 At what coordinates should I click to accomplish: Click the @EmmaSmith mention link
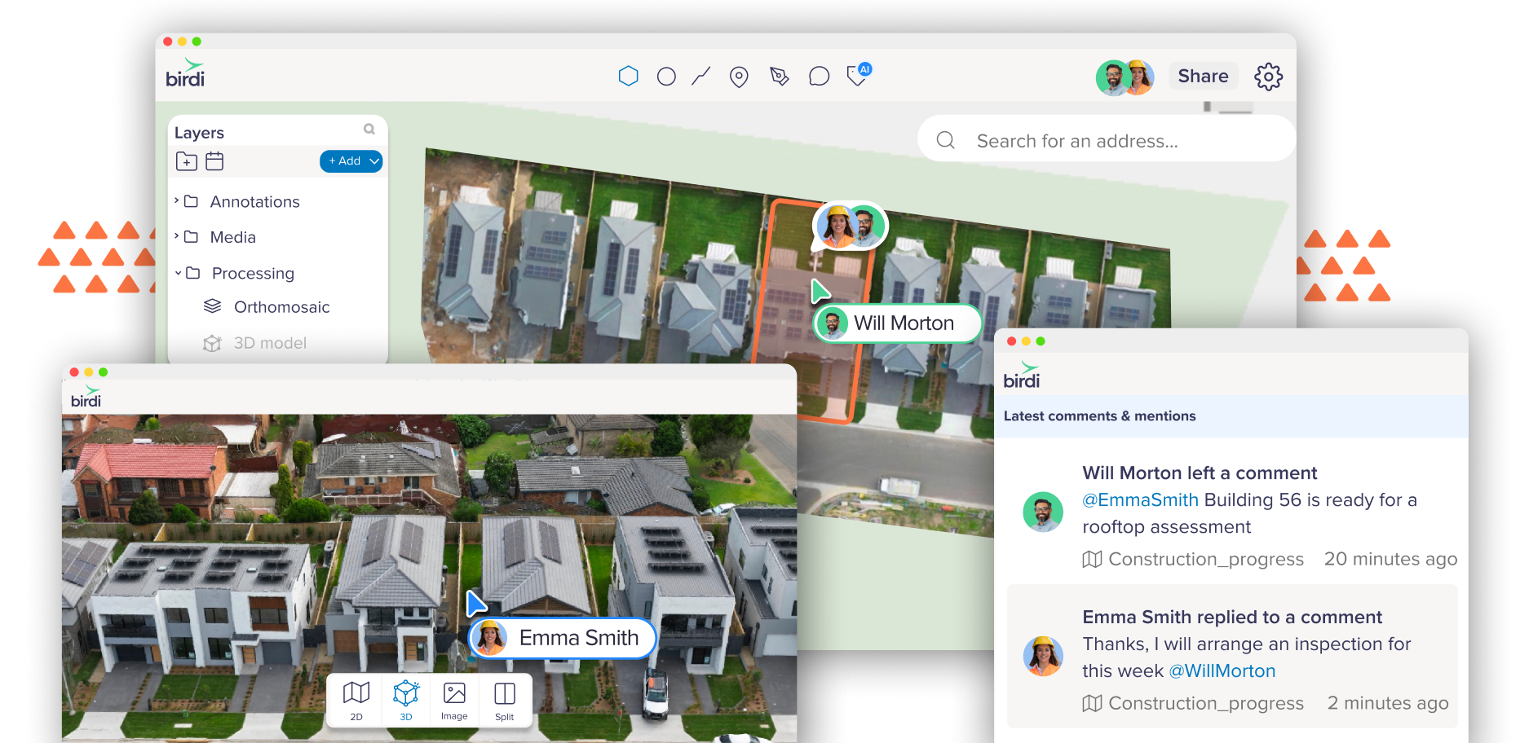(x=1140, y=499)
